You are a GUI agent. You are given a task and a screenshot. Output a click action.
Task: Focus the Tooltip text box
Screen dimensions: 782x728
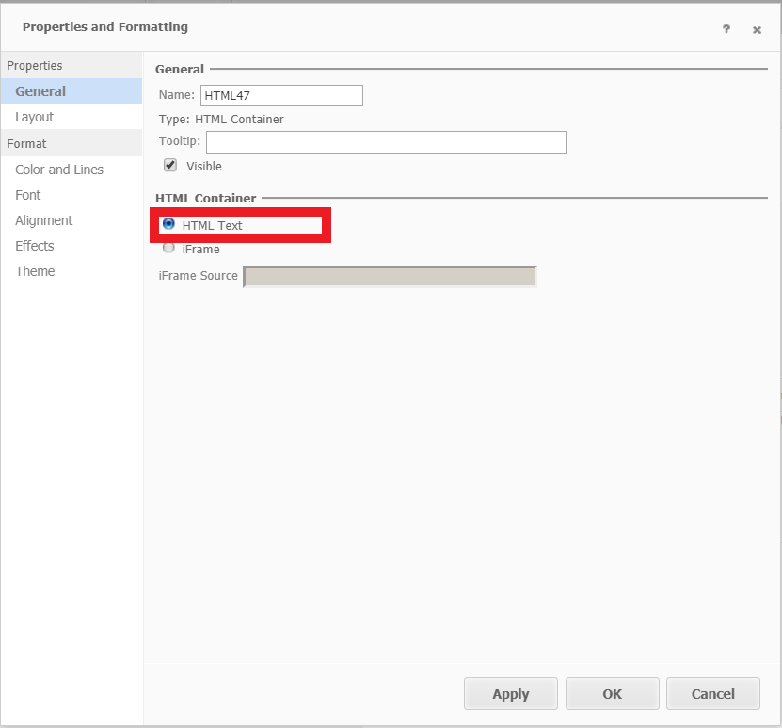[x=386, y=142]
